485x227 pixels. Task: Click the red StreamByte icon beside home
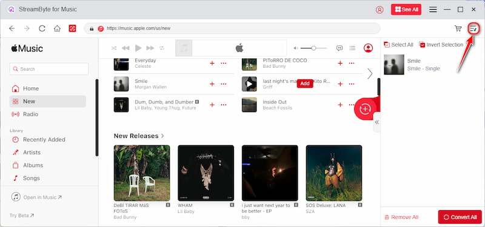coord(72,28)
